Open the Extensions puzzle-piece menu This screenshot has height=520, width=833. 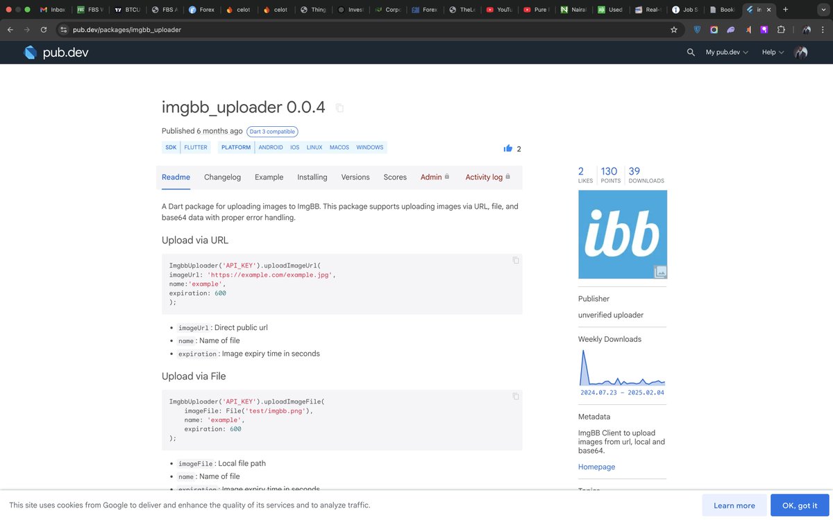click(x=781, y=30)
